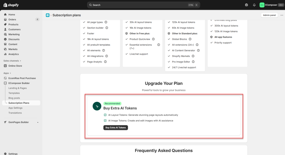Image resolution: width=285 pixels, height=155 pixels.
Task: Click the Shopify logo
Action: pyautogui.click(x=11, y=5)
